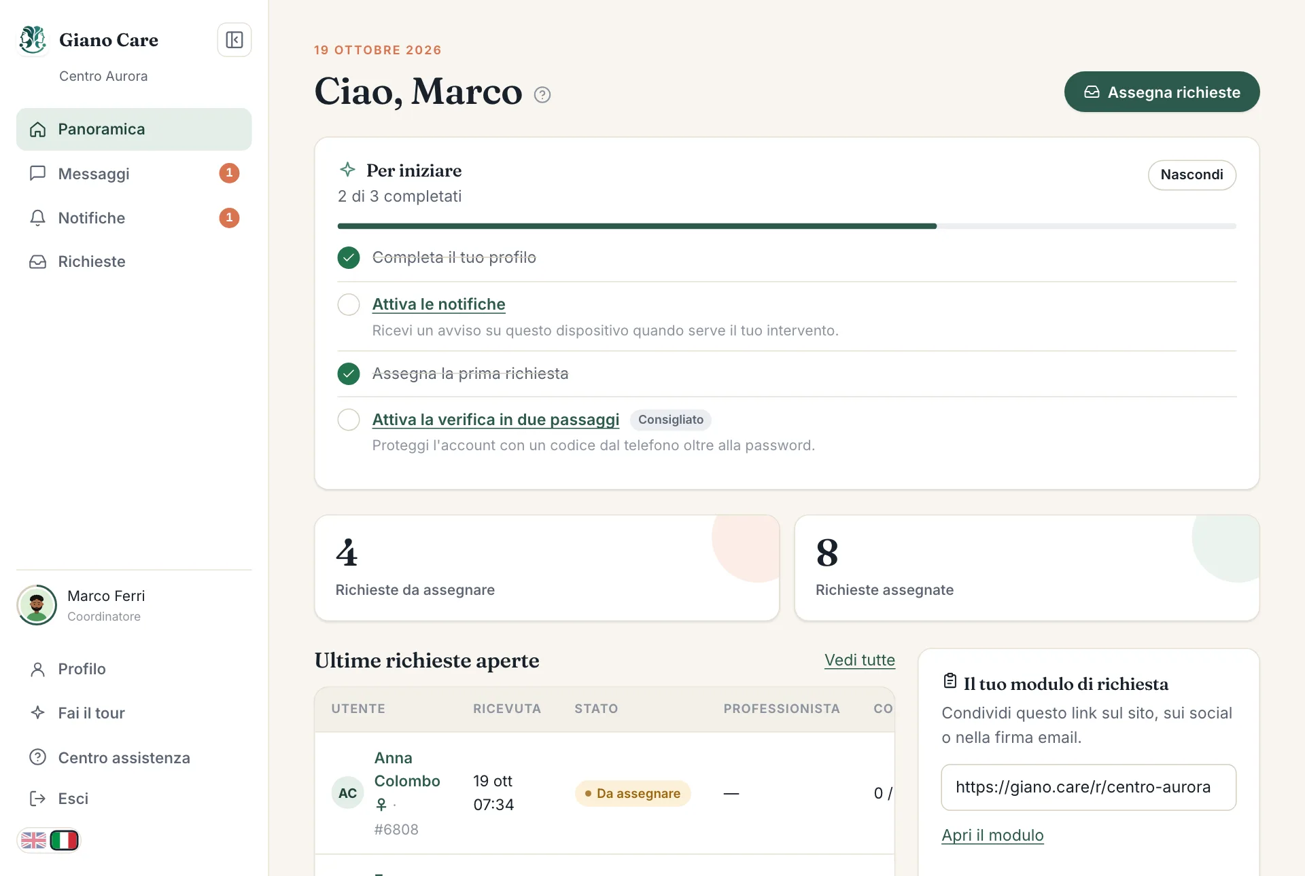Open Apri il modulo link
1305x876 pixels.
tap(992, 835)
